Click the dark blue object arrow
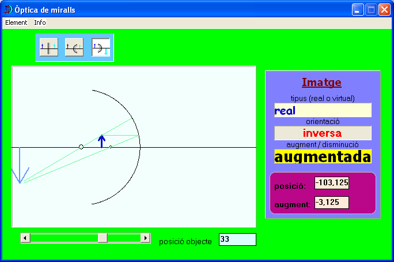Image resolution: width=394 pixels, height=262 pixels. (101, 141)
